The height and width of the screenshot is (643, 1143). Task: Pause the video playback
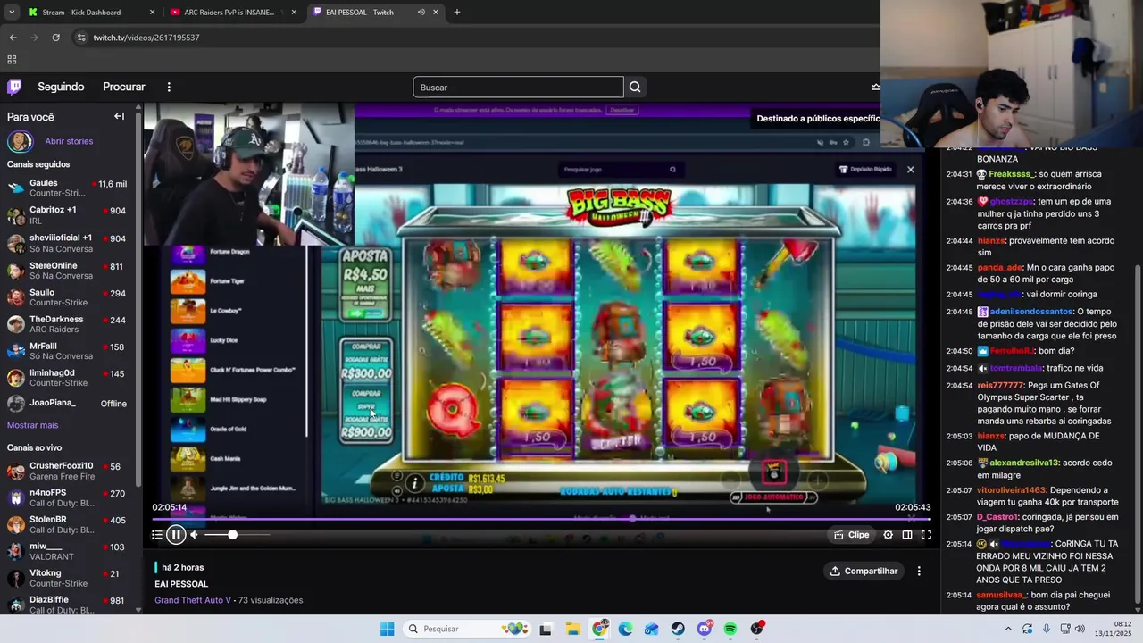pos(176,535)
